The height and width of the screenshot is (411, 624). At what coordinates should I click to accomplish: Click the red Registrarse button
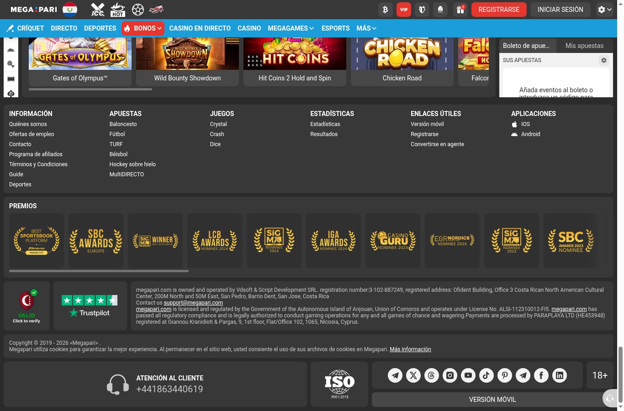pyautogui.click(x=499, y=10)
